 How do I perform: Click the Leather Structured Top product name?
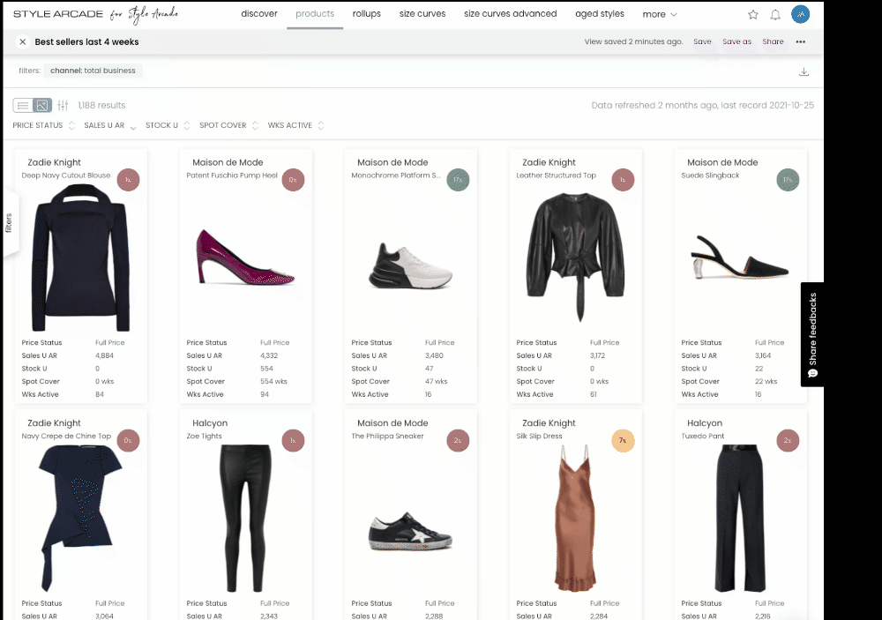tap(557, 176)
